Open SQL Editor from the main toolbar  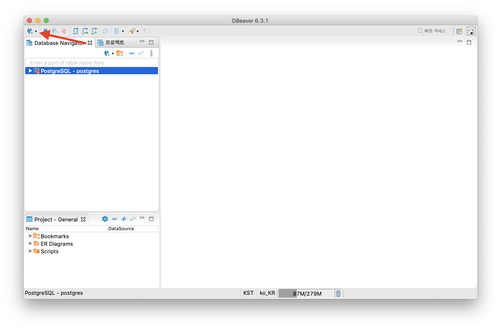coord(75,31)
